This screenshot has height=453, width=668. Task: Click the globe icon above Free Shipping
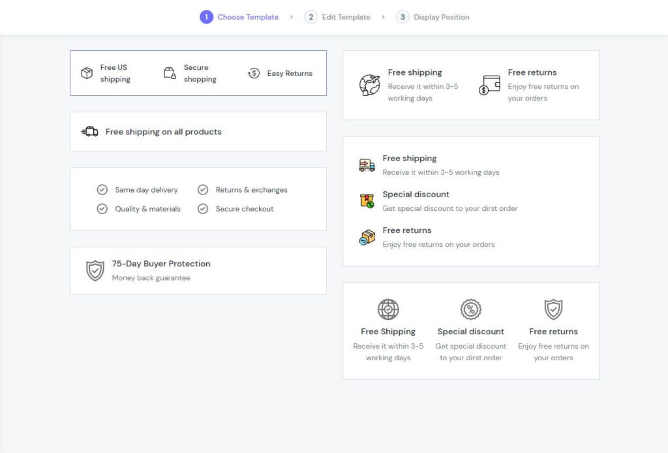tap(388, 309)
